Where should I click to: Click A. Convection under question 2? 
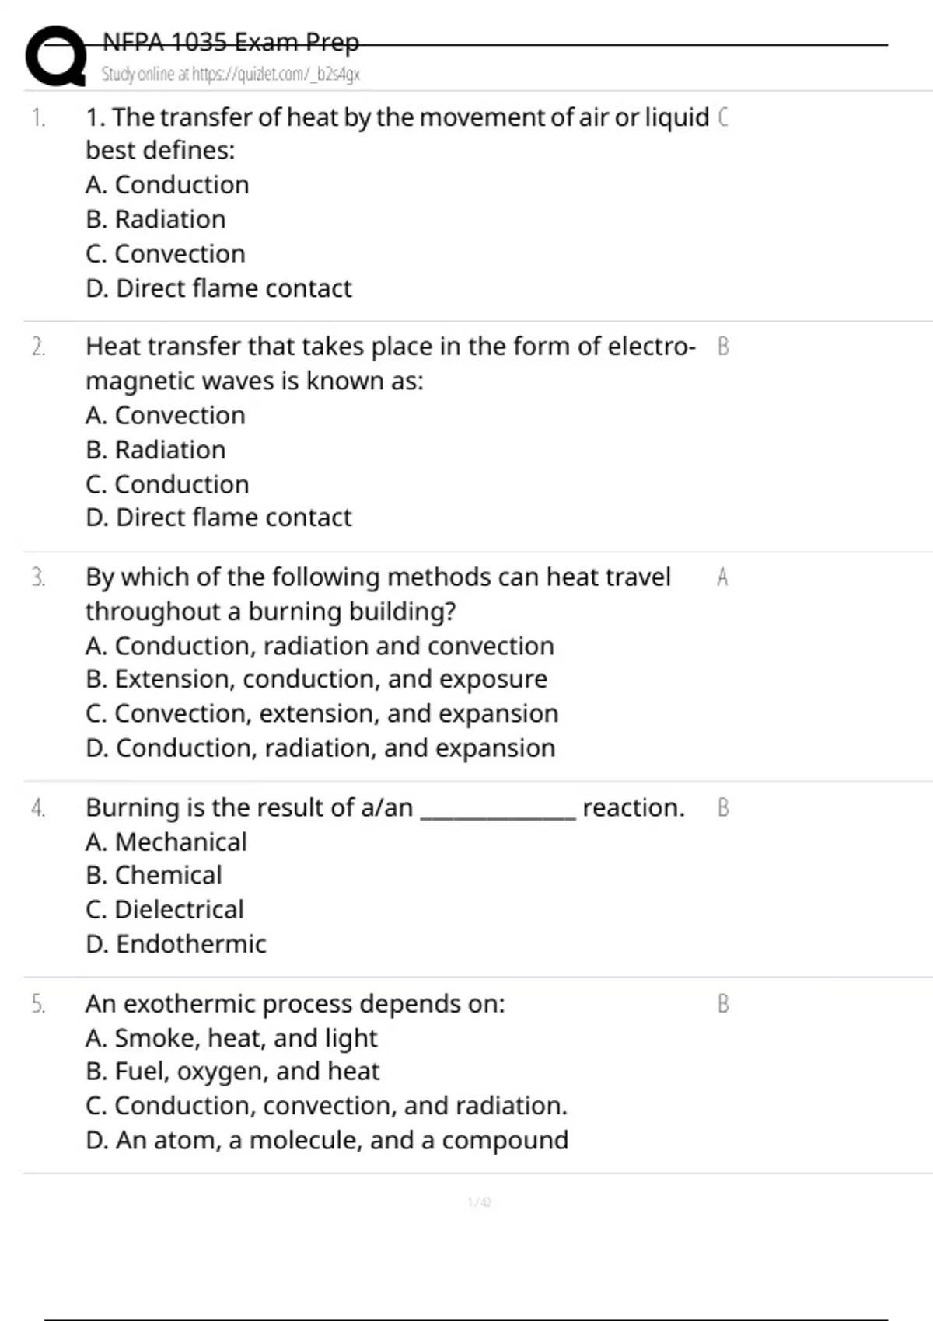coord(165,416)
